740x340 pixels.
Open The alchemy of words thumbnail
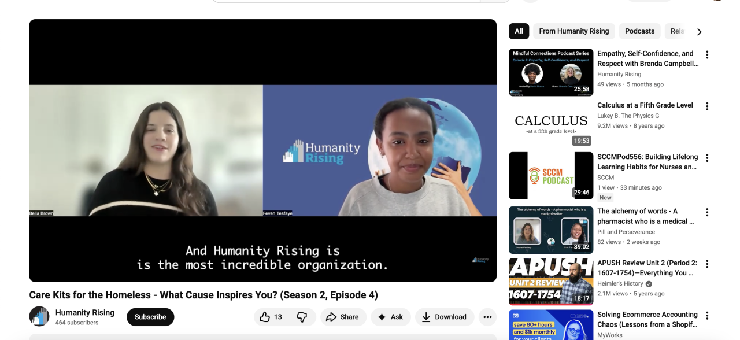(x=551, y=230)
